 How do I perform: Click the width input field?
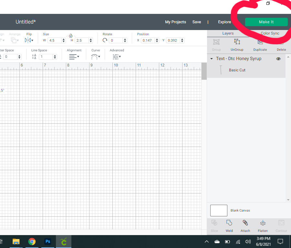[x=55, y=40]
